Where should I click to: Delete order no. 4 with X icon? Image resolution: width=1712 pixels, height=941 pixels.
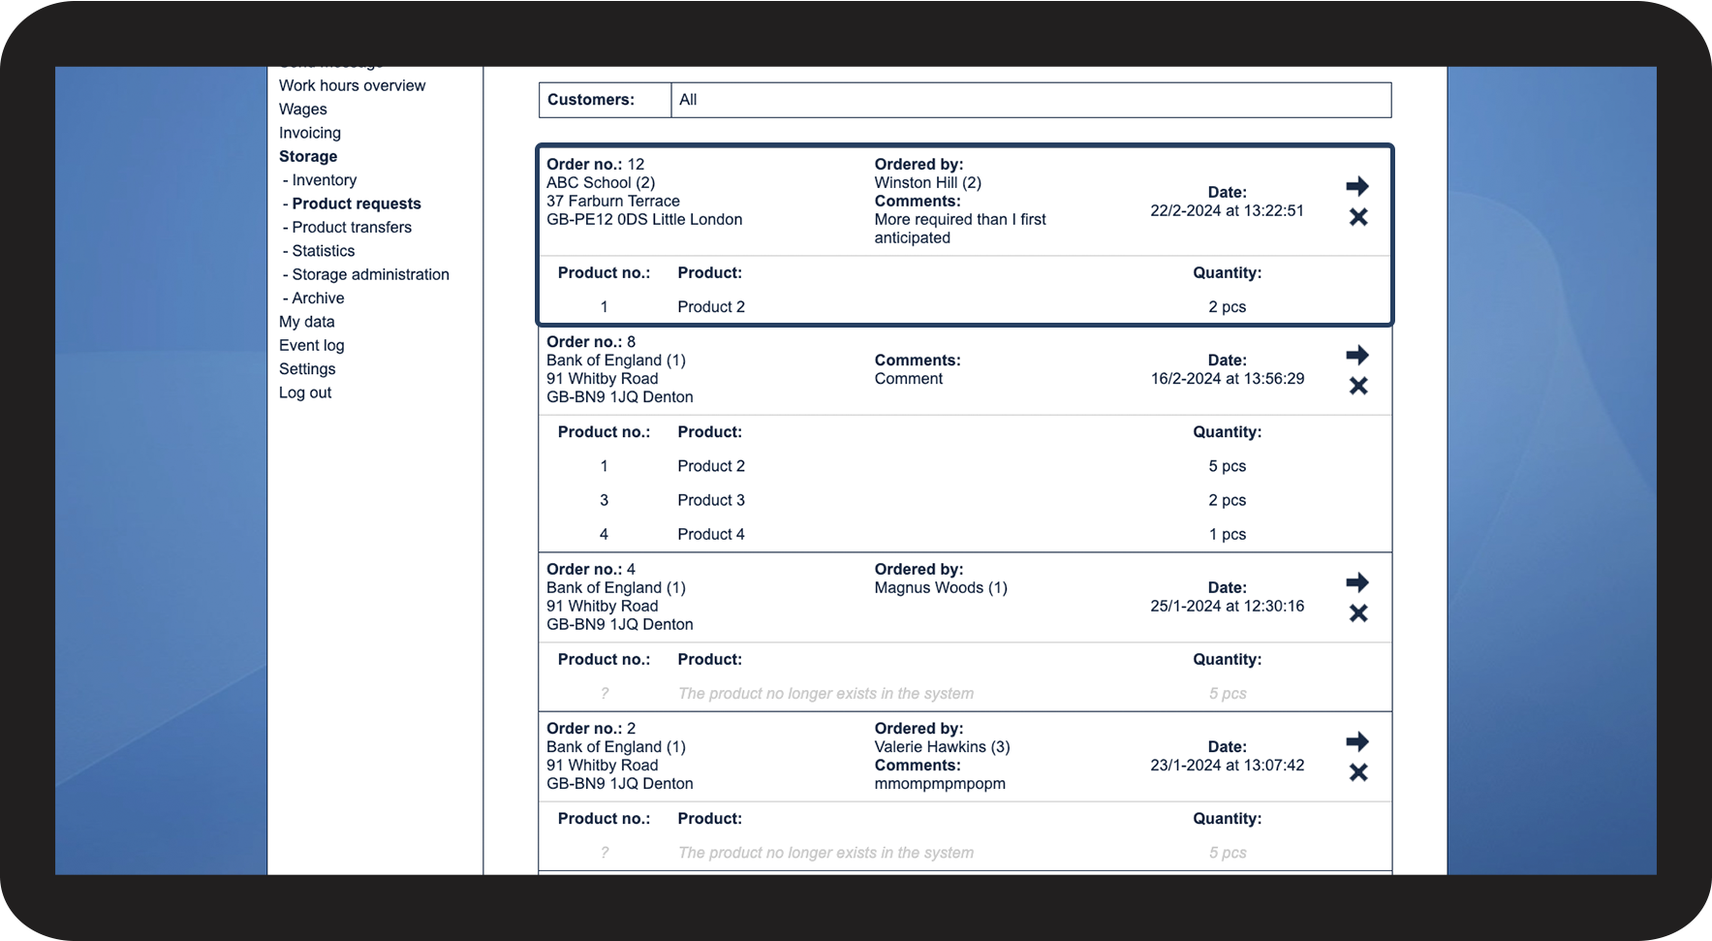1358,613
